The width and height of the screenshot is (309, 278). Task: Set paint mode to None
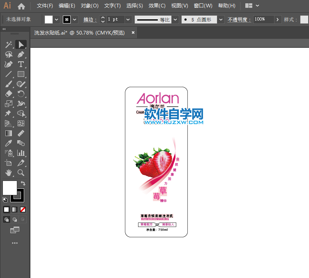click(x=23, y=209)
